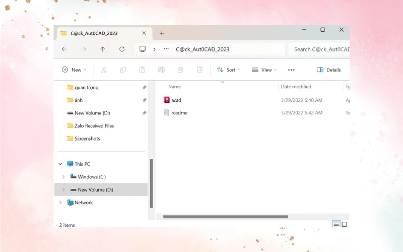Click the Cut scissors icon in toolbar
Screen dimensions: 403x252
coord(104,70)
